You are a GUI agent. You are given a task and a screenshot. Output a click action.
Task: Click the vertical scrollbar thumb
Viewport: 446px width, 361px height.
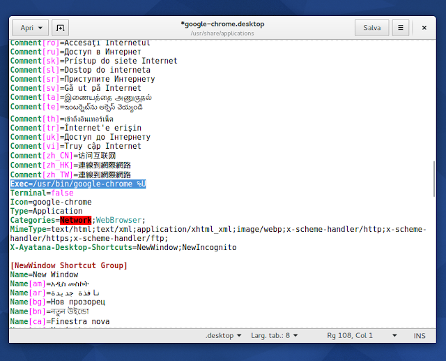point(433,179)
